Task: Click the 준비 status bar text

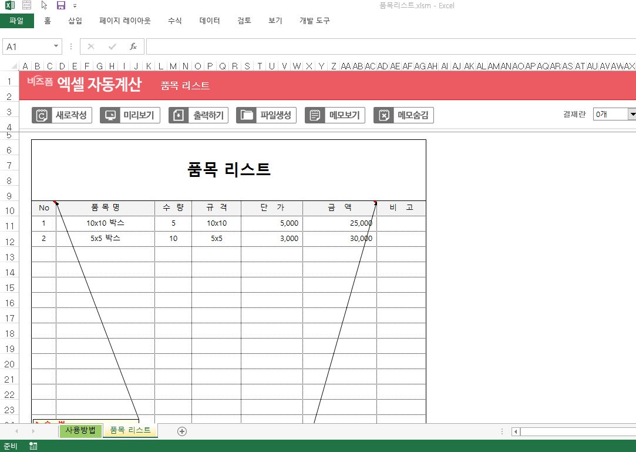Action: pyautogui.click(x=10, y=446)
